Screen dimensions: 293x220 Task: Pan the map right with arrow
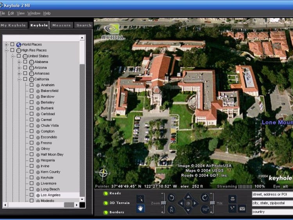[196, 203]
